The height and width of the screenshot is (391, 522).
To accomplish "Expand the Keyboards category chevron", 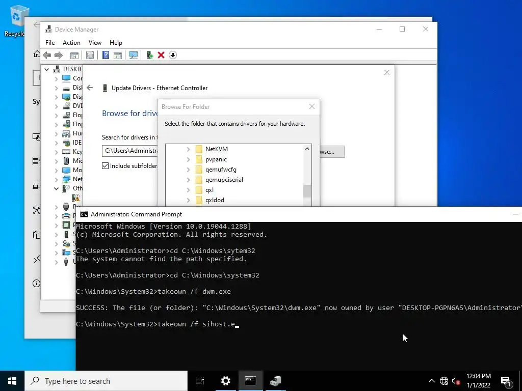I will (56, 152).
